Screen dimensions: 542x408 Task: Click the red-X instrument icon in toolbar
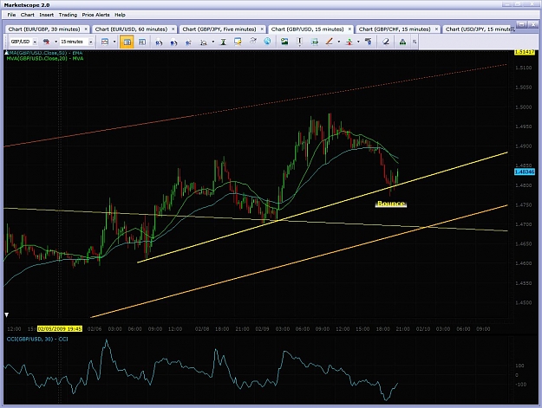tap(46, 42)
